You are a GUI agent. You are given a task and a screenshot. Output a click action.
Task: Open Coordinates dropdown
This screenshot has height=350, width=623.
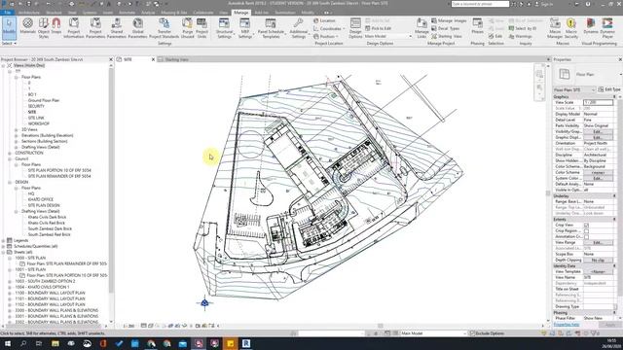point(328,28)
